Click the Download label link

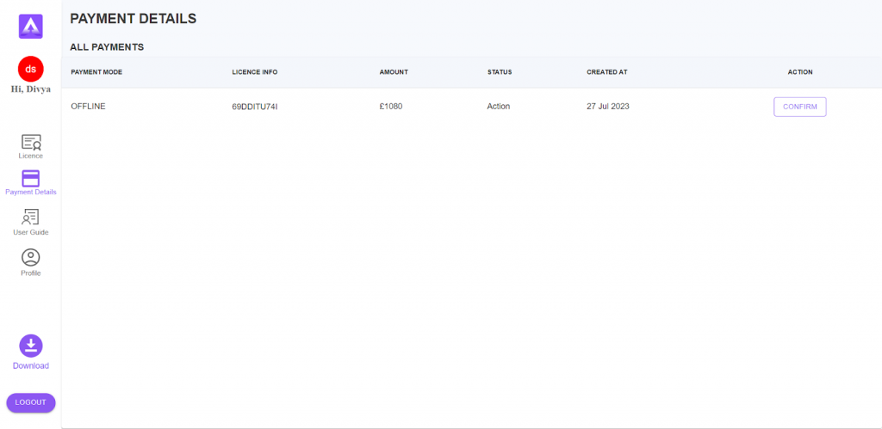31,365
